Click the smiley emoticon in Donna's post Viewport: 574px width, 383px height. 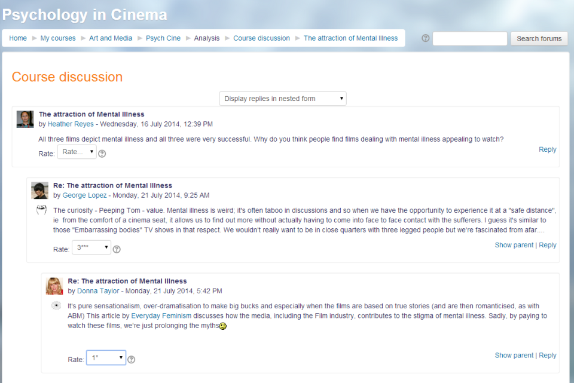(x=223, y=326)
